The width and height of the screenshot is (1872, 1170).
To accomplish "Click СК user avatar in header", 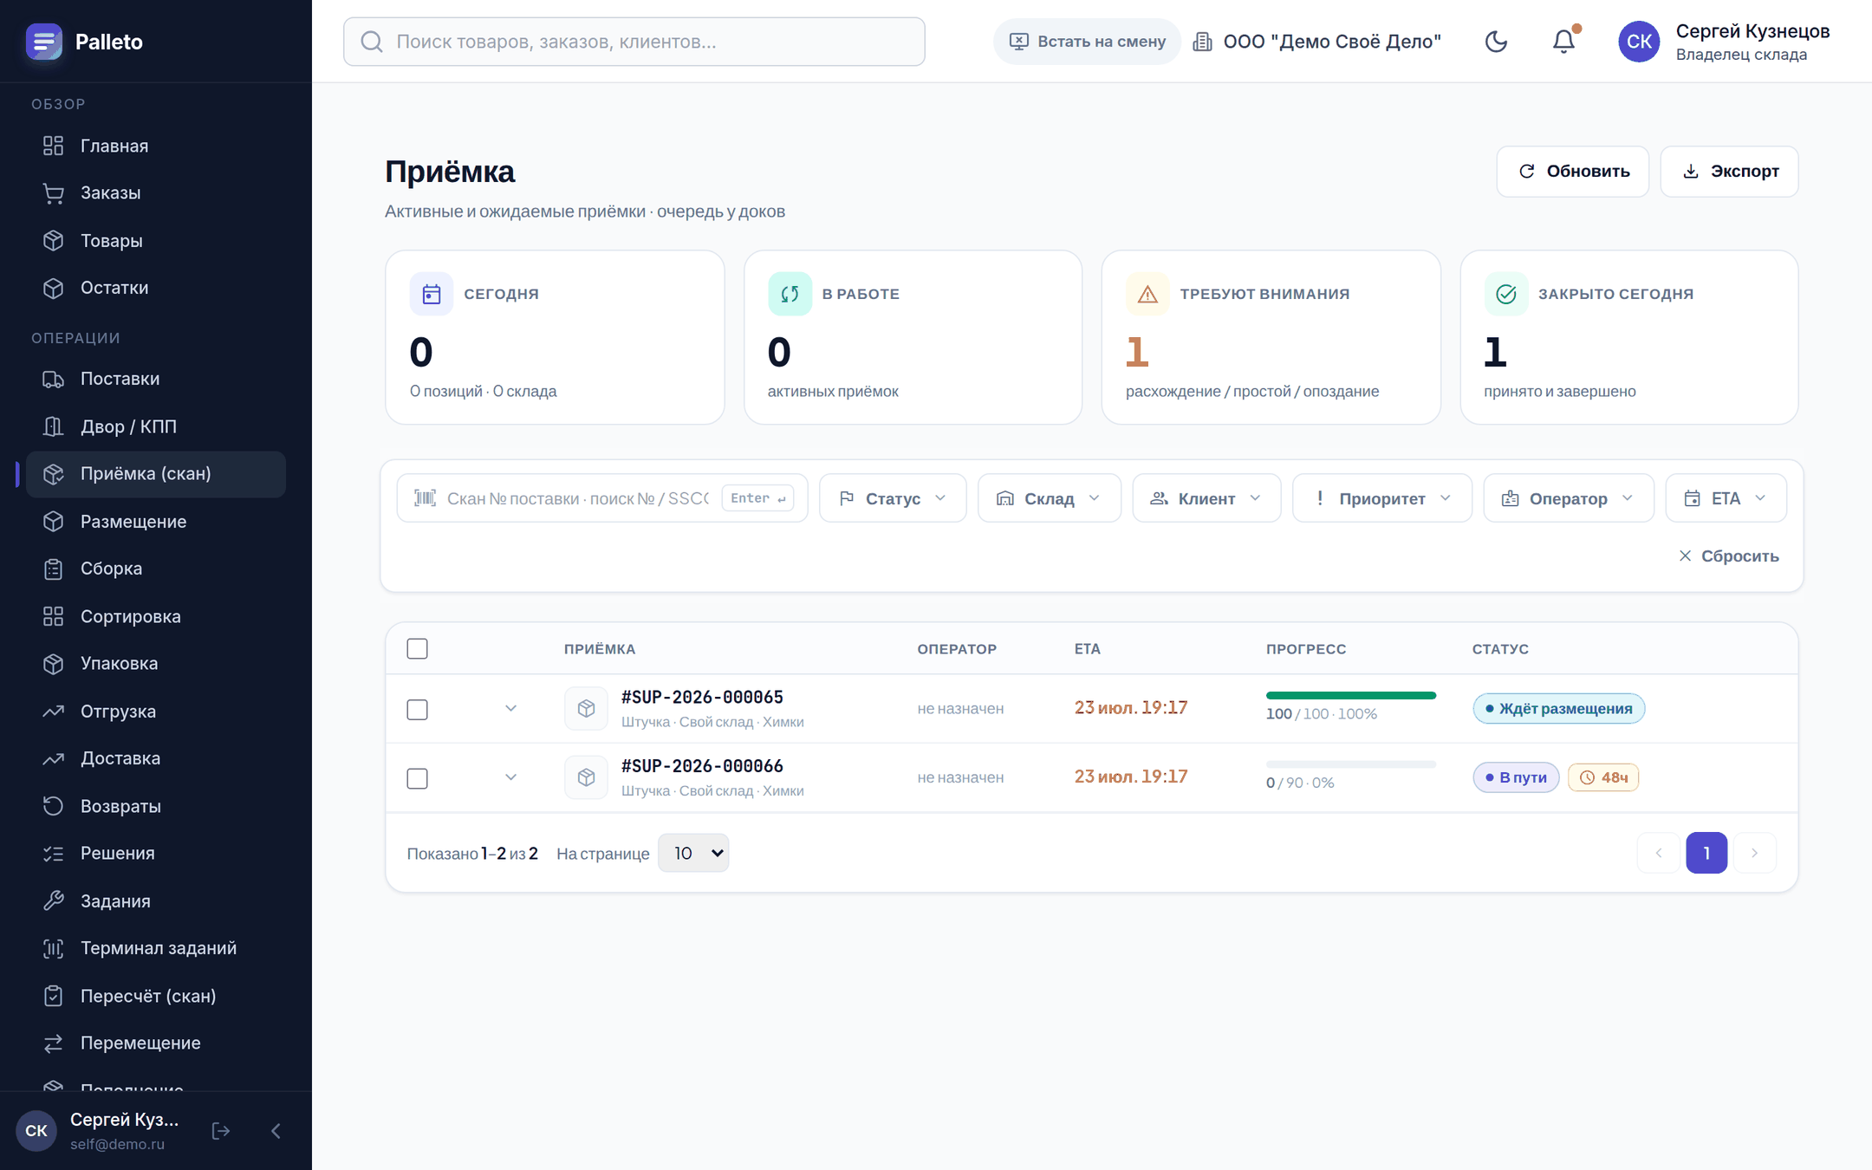I will (1639, 42).
